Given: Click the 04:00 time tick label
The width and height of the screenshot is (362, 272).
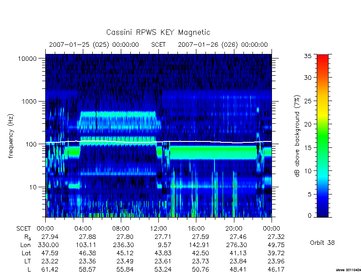Looking at the screenshot, I should click(83, 229).
